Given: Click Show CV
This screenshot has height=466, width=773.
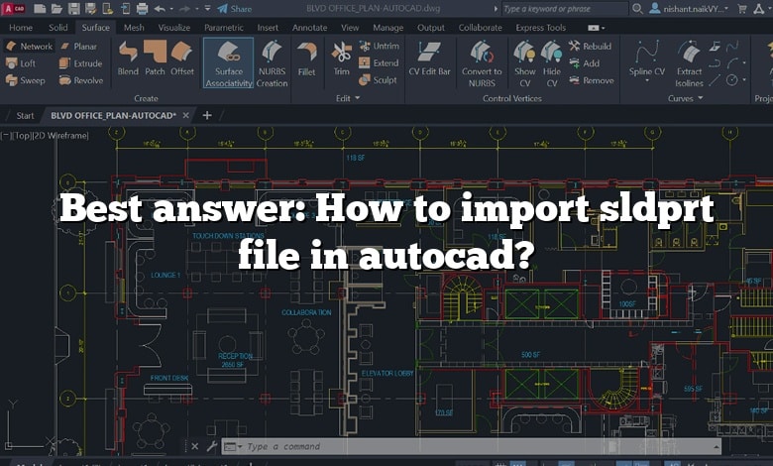Looking at the screenshot, I should tap(524, 64).
